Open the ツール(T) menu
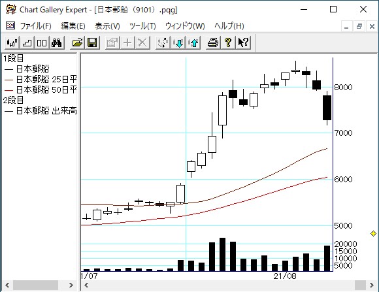The width and height of the screenshot is (379, 292). pos(142,26)
